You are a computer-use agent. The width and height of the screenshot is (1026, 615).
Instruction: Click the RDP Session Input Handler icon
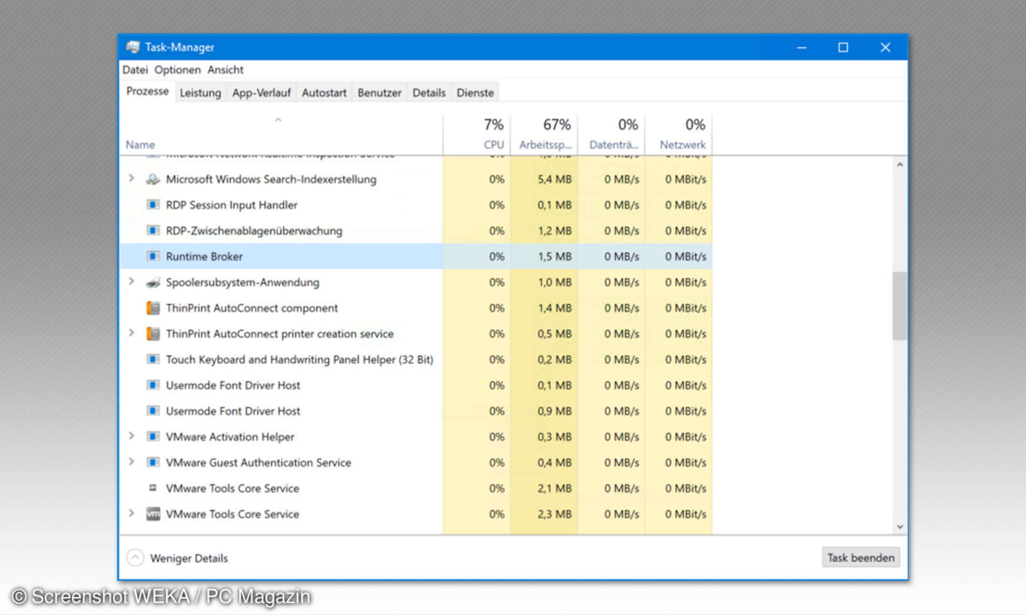coord(153,205)
